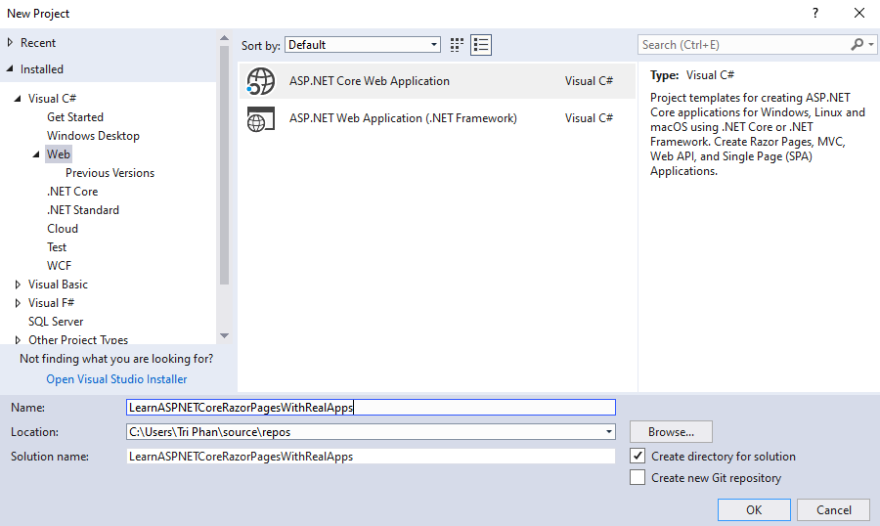The height and width of the screenshot is (526, 880).
Task: Click the Browse... button
Action: [x=671, y=432]
